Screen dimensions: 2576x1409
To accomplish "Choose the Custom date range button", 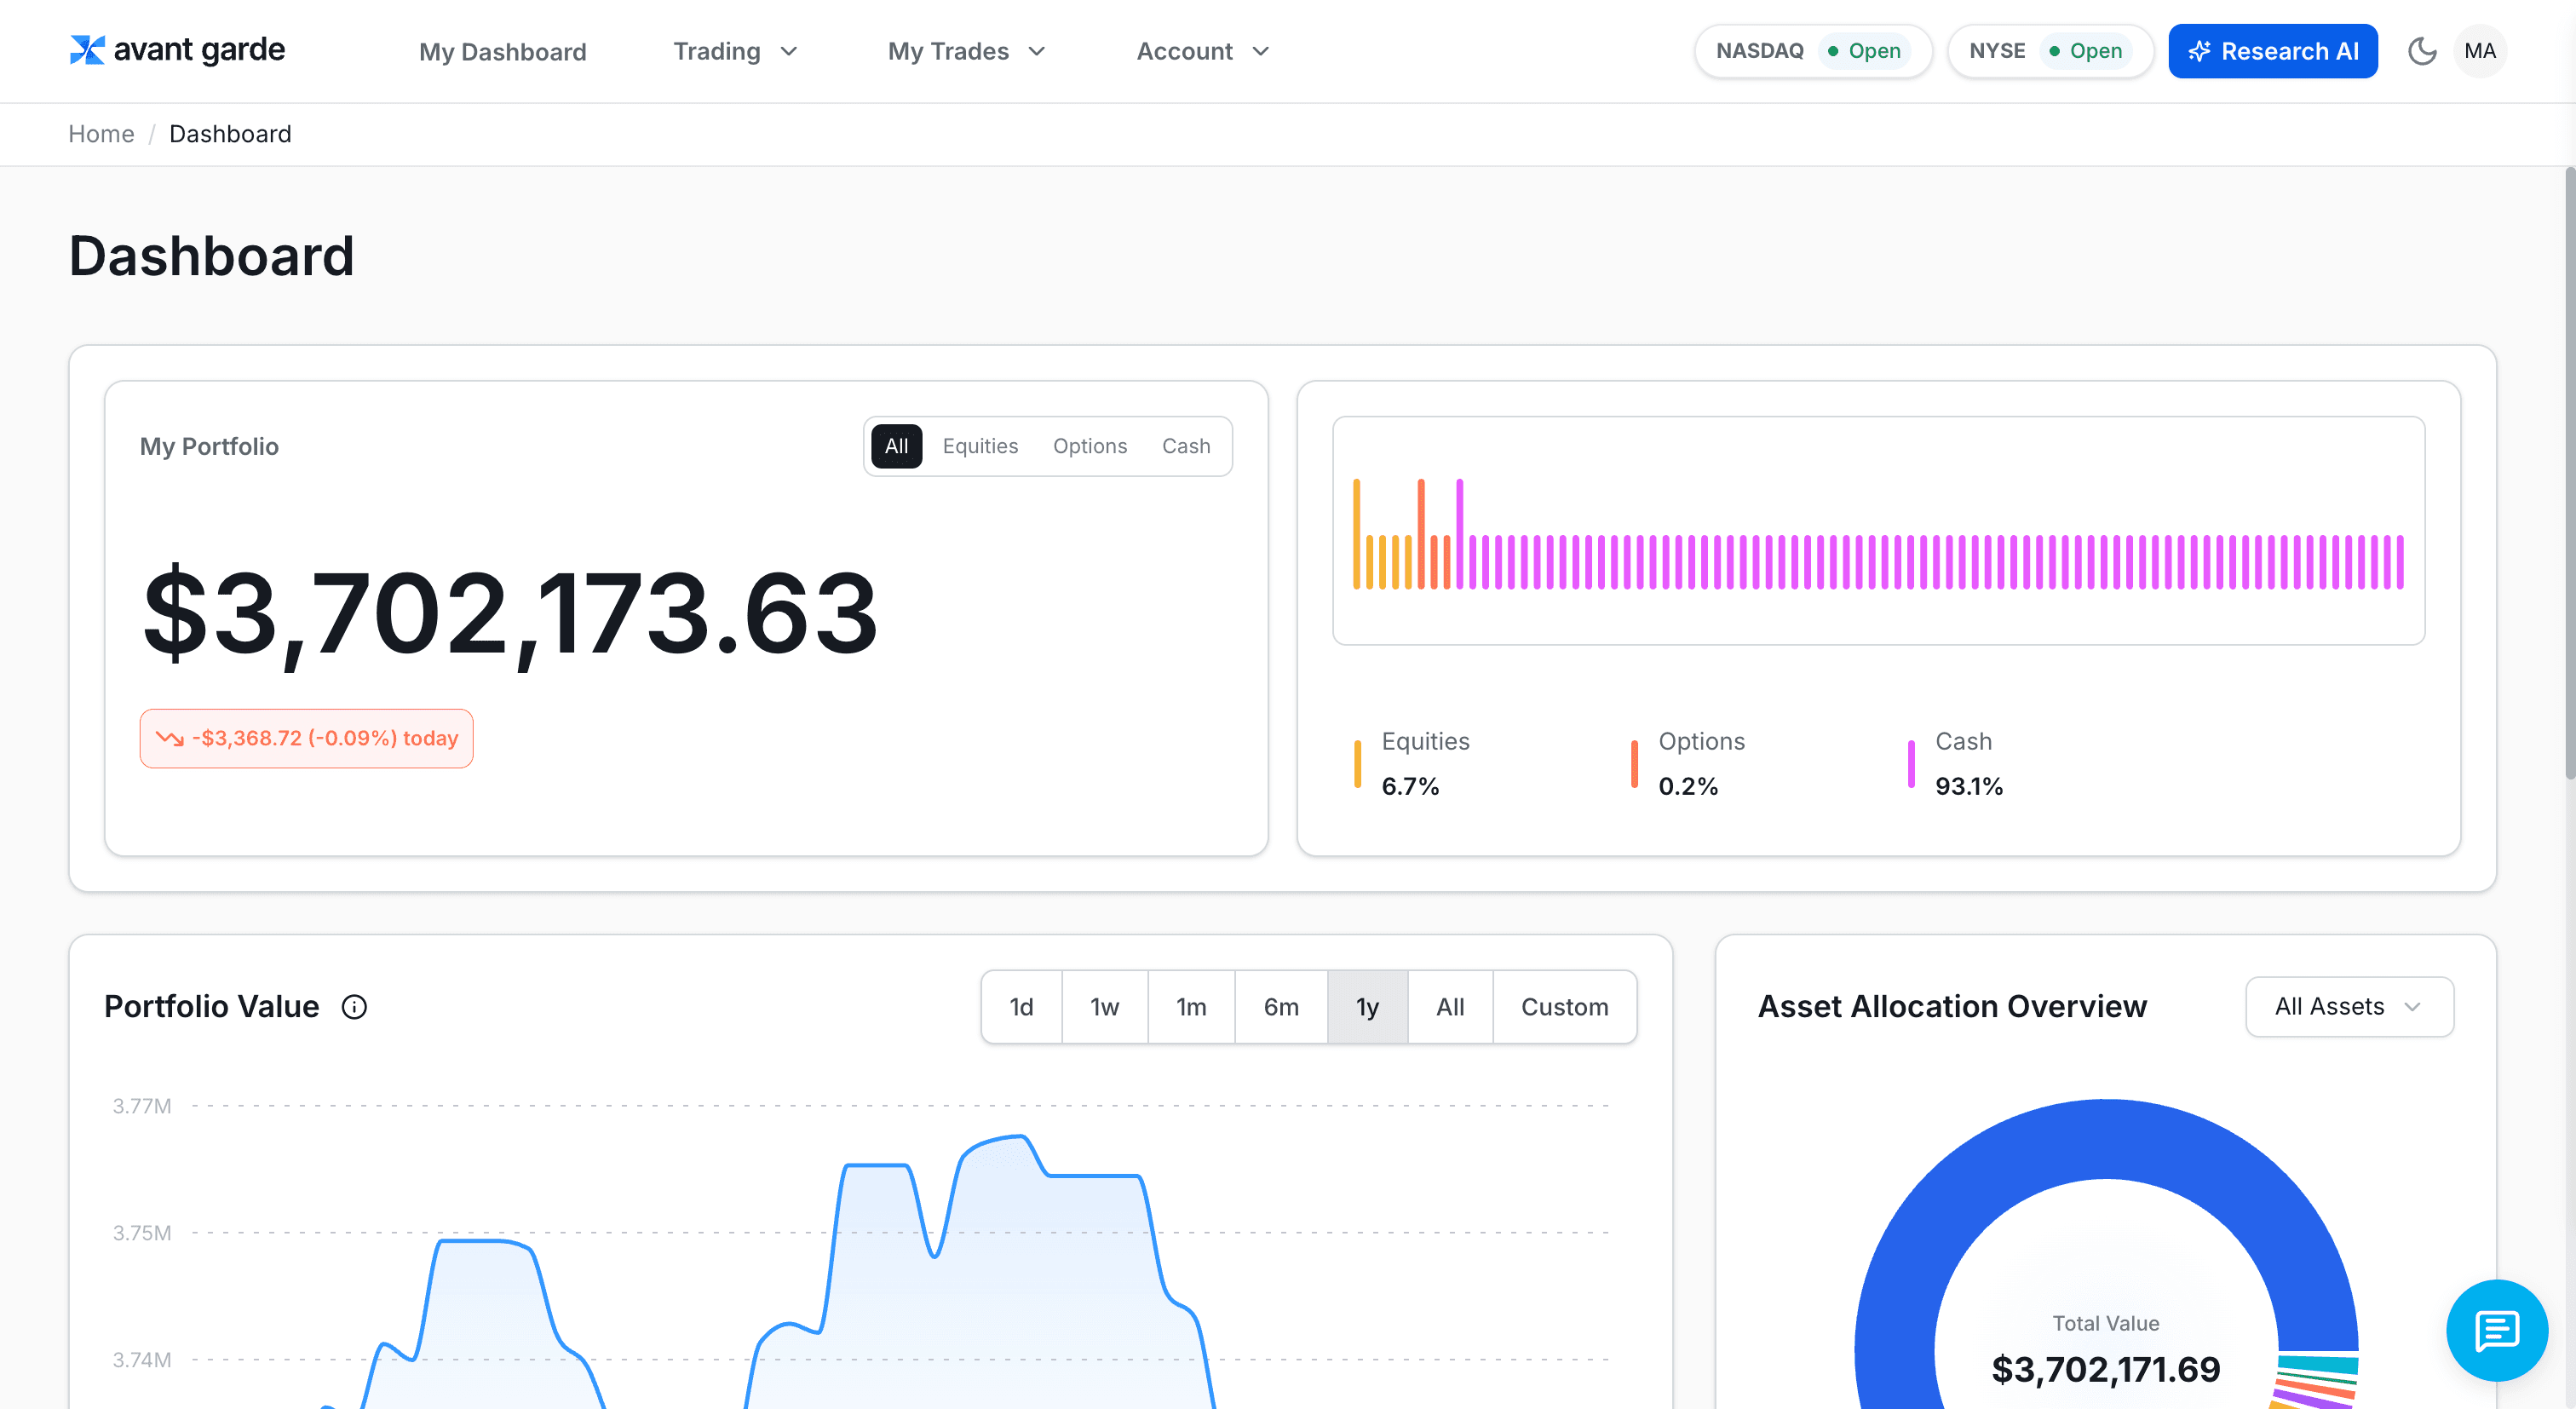I will 1564,1006.
